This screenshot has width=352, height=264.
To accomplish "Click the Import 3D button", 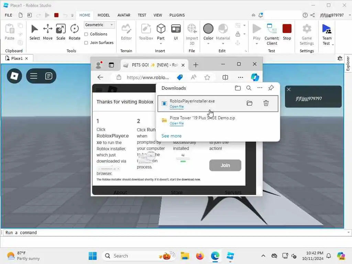I will tap(192, 34).
